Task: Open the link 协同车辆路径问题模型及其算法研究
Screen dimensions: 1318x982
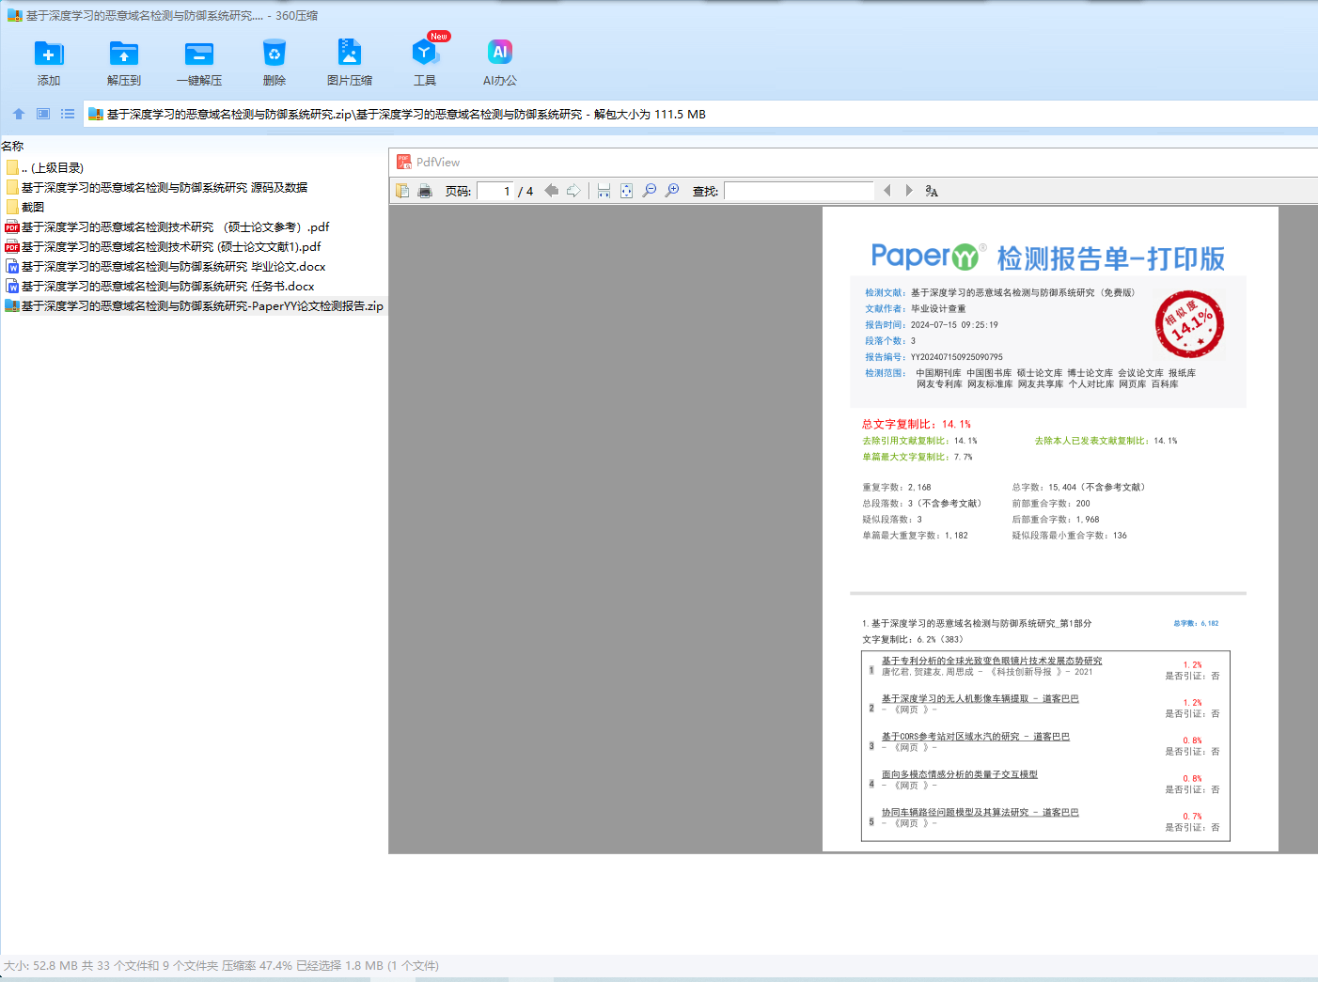Action: click(981, 812)
